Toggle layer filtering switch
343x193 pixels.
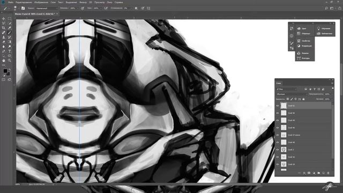332,88
